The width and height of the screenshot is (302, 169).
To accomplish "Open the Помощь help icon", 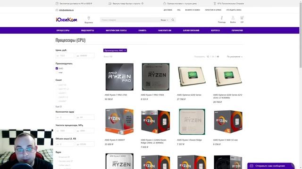I will (222, 18).
